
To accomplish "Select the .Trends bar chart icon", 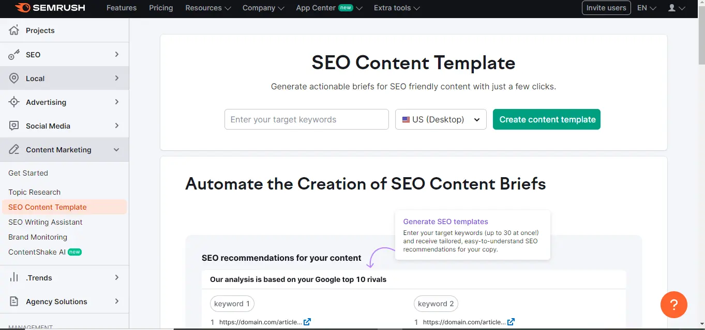I will (14, 278).
